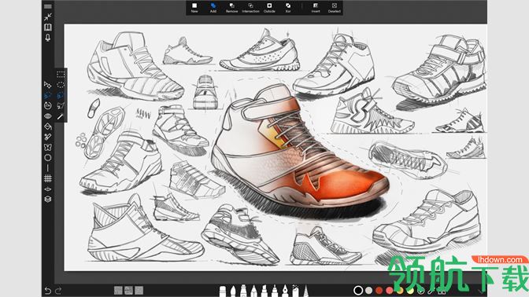529x297 pixels.
Task: Set selection mode to Xor
Action: (288, 8)
